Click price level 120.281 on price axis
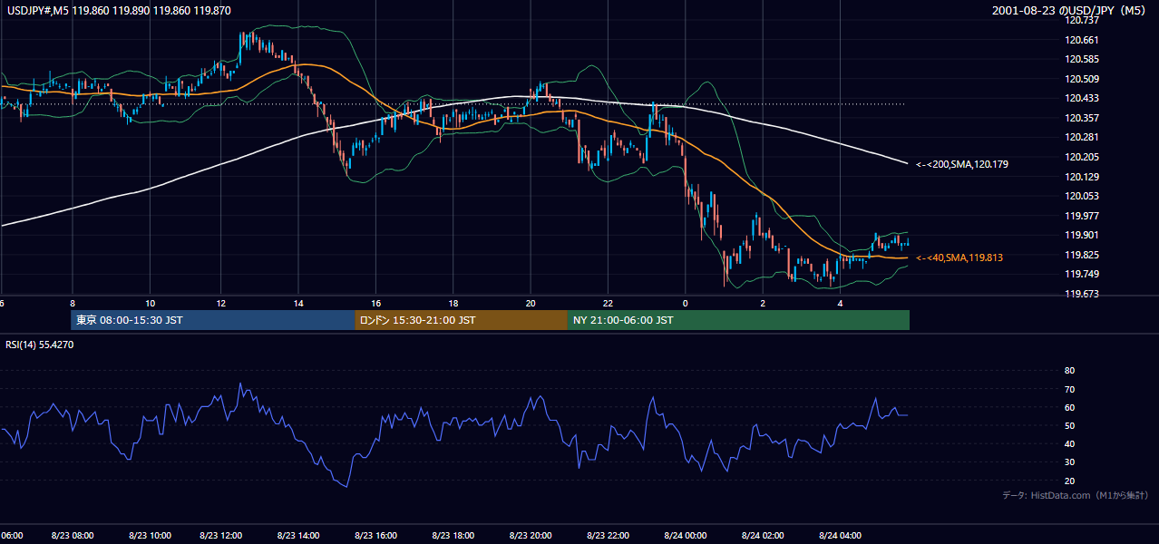 [1081, 138]
